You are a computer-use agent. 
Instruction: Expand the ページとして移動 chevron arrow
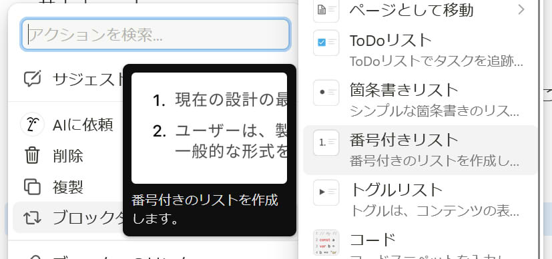click(x=521, y=10)
